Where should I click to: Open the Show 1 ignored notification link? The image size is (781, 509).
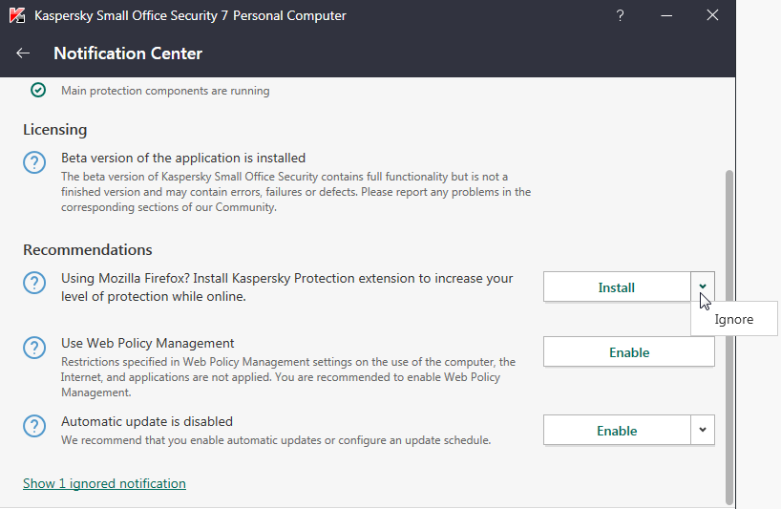(x=104, y=483)
